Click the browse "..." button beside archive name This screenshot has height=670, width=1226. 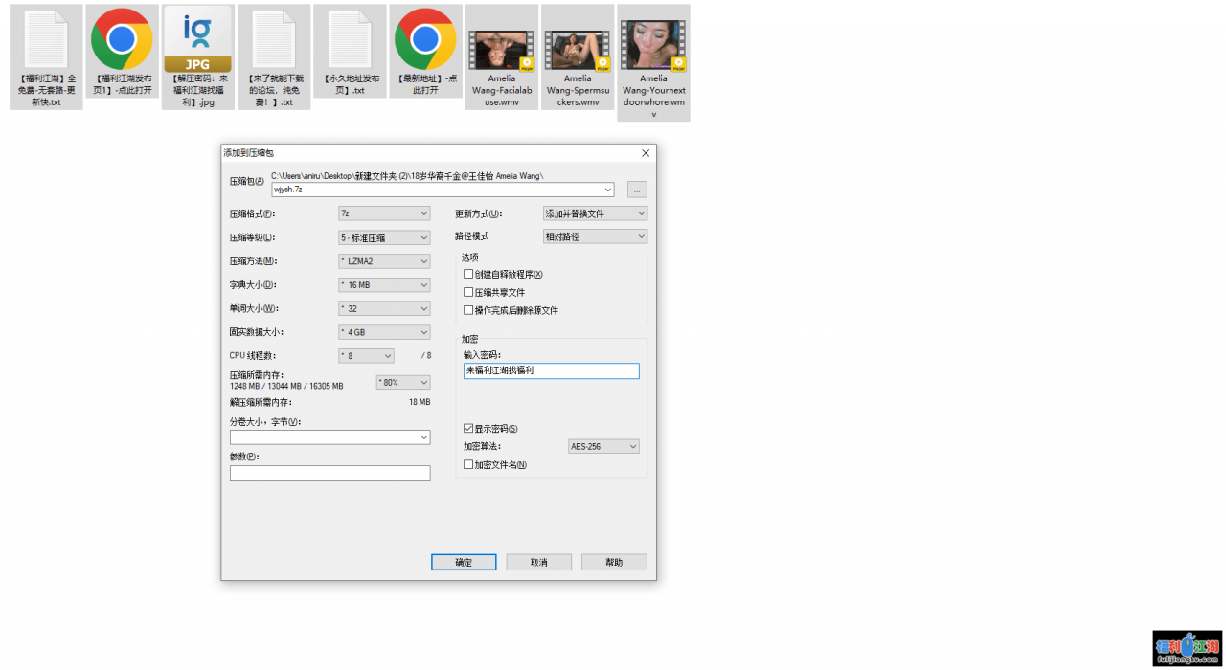click(x=637, y=190)
